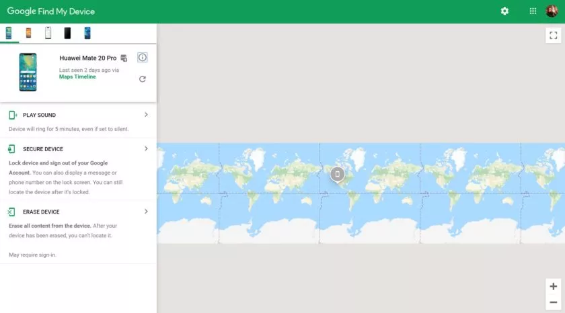Viewport: 565px width, 313px height.
Task: Click the device location marker on map
Action: [338, 174]
